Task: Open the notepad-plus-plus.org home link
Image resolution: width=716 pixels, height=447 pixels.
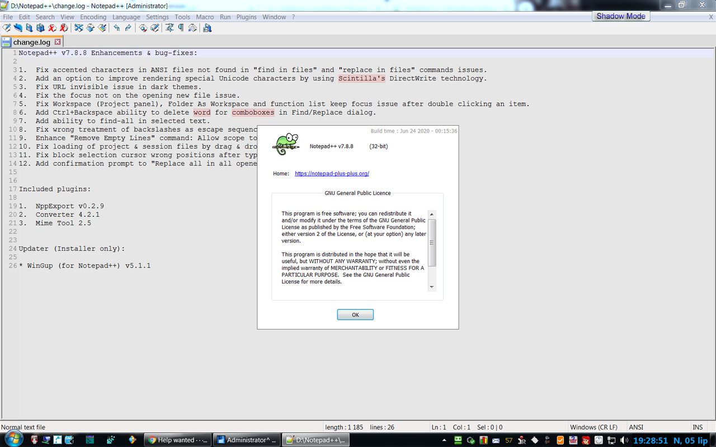Action: [x=332, y=173]
